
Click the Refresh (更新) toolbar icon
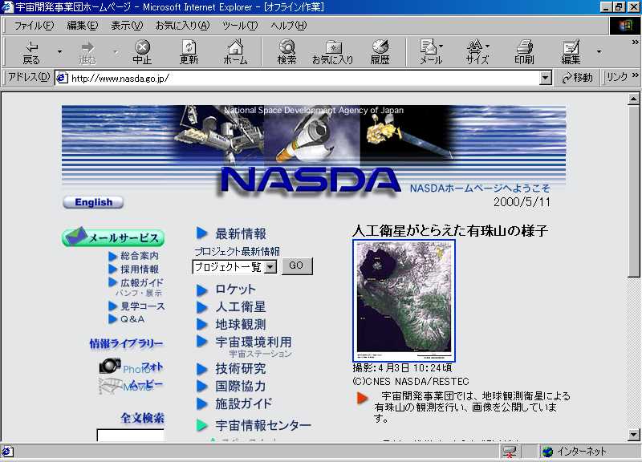[x=189, y=52]
